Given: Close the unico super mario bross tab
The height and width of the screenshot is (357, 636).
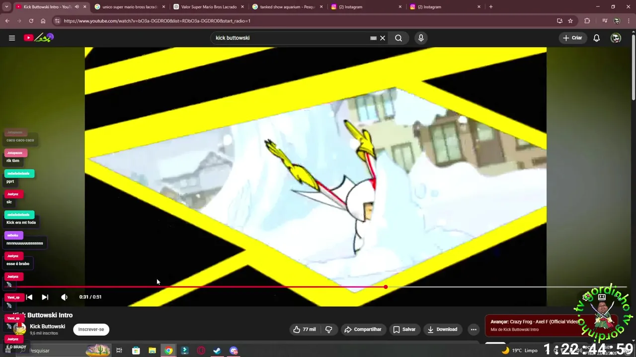Looking at the screenshot, I should (163, 7).
